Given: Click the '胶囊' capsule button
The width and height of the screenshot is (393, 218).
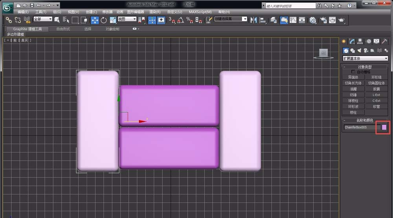Looking at the screenshot, I should [x=376, y=89].
